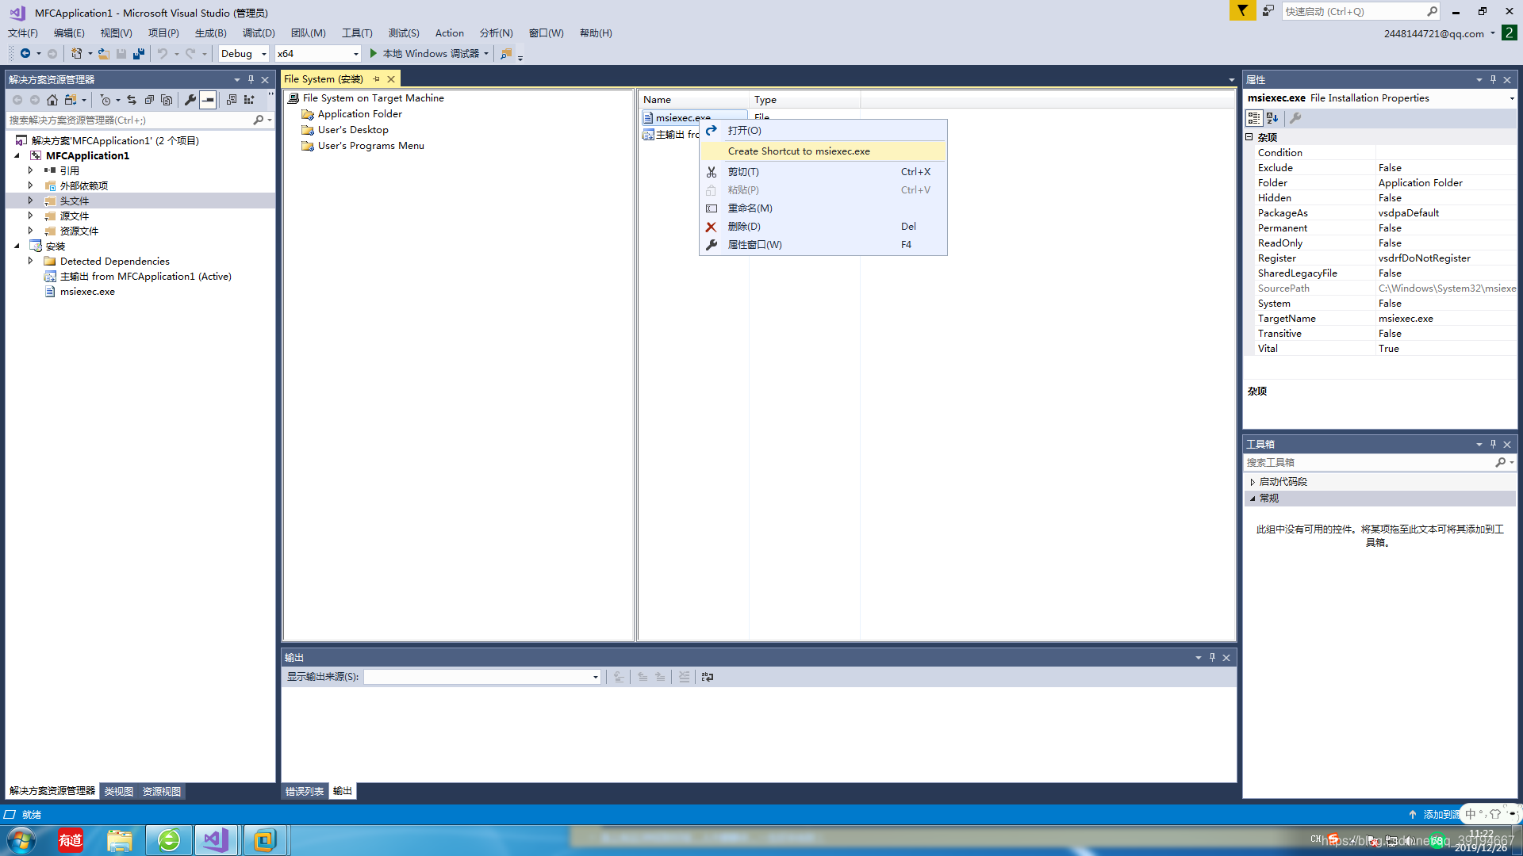Expand the 引用 node
This screenshot has height=856, width=1523.
point(31,170)
